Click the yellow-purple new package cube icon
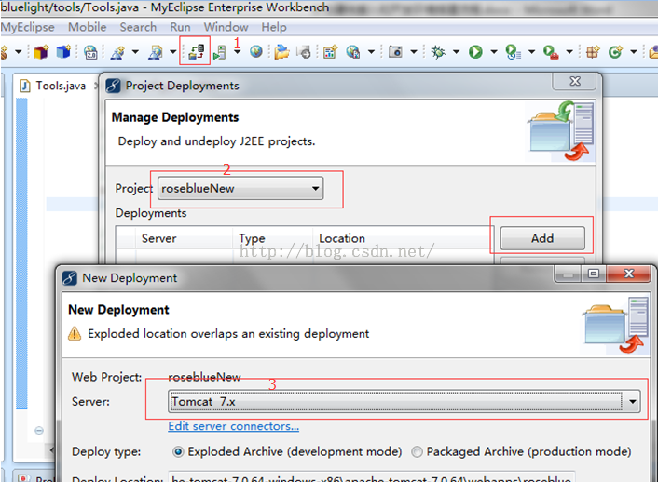The width and height of the screenshot is (658, 482). (41, 52)
